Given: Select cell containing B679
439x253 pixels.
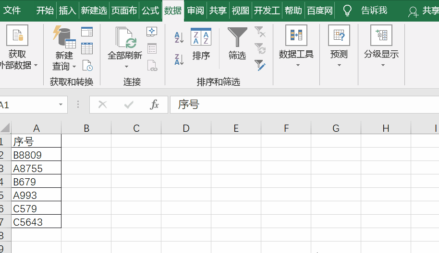Looking at the screenshot, I should [36, 181].
